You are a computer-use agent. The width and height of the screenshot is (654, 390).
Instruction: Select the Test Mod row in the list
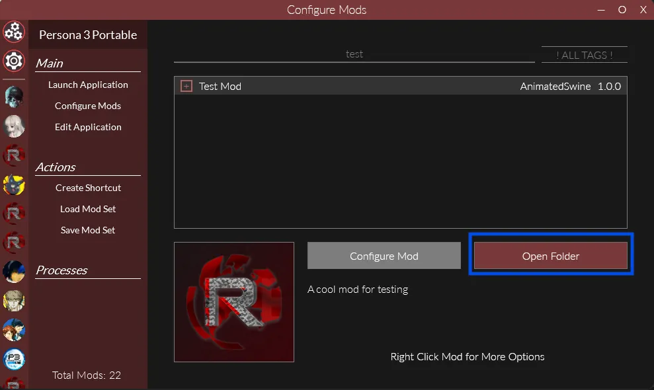tap(401, 86)
